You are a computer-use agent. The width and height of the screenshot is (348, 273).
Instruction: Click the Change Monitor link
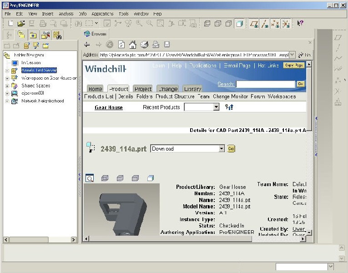230,96
